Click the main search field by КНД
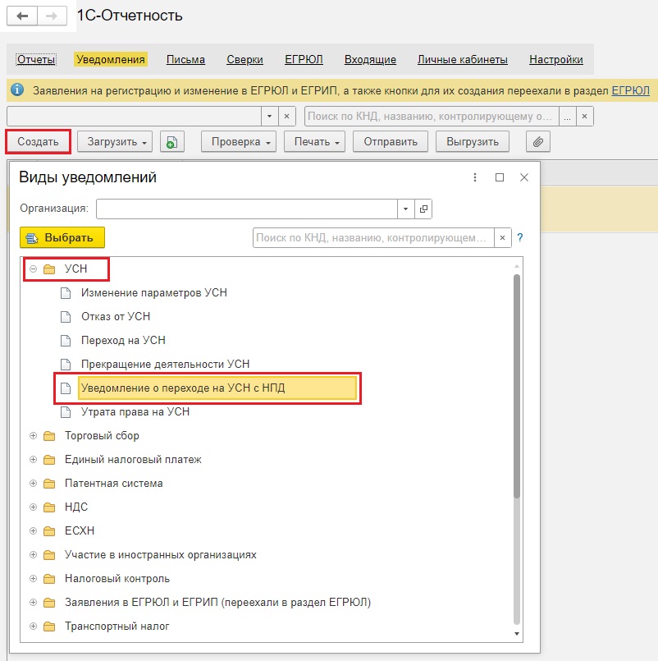The height and width of the screenshot is (661, 658). [x=432, y=117]
